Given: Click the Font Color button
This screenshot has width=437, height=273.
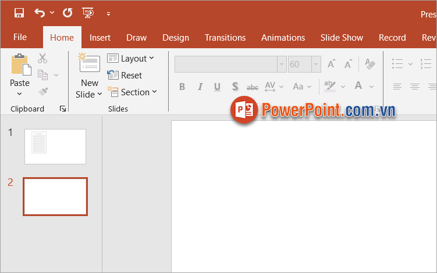Looking at the screenshot, I should point(357,87).
